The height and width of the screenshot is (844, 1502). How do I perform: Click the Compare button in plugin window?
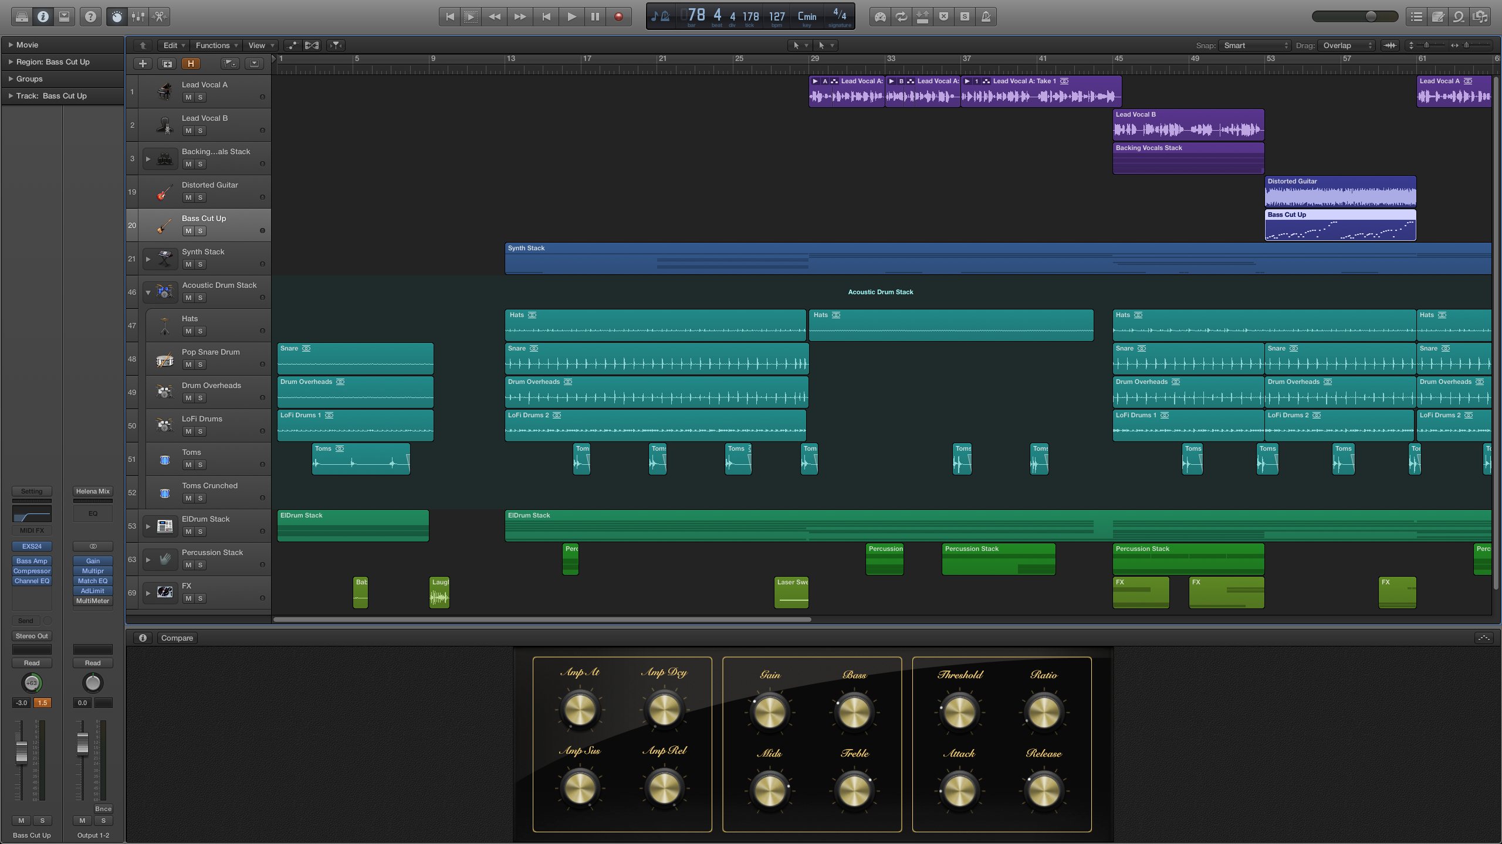point(177,637)
